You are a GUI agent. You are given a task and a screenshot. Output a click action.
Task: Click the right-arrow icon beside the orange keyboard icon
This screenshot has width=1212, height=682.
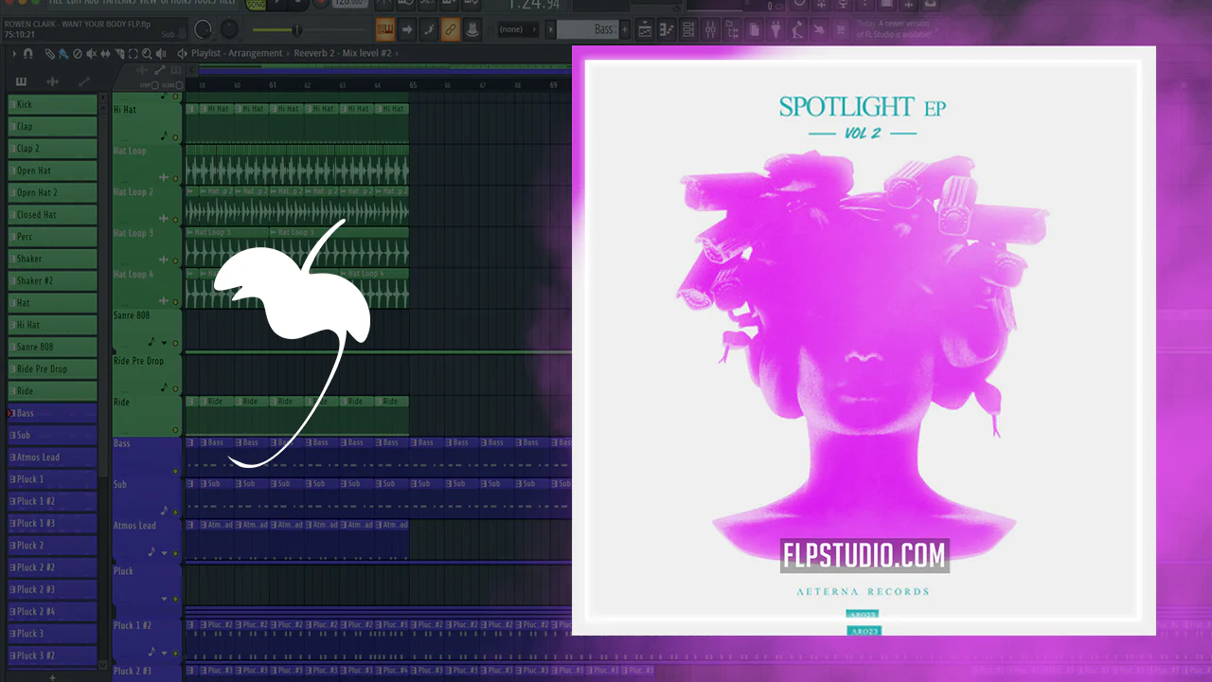pyautogui.click(x=407, y=29)
